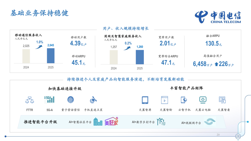Click the AI+视联网平台 wave logo

coord(210,121)
